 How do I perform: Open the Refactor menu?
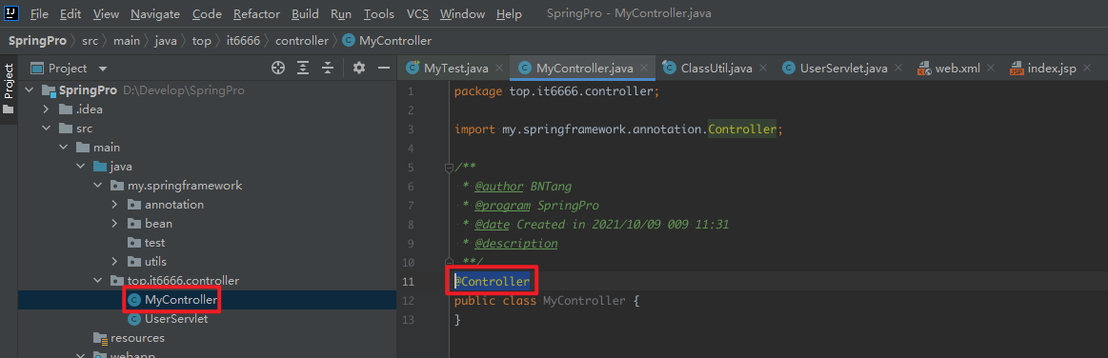256,14
